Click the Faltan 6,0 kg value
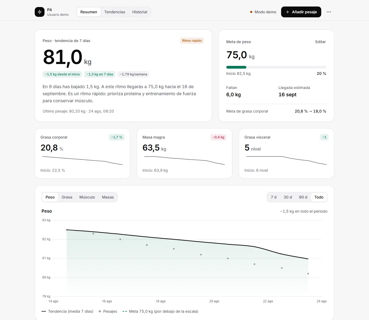369x320 pixels. coord(234,95)
